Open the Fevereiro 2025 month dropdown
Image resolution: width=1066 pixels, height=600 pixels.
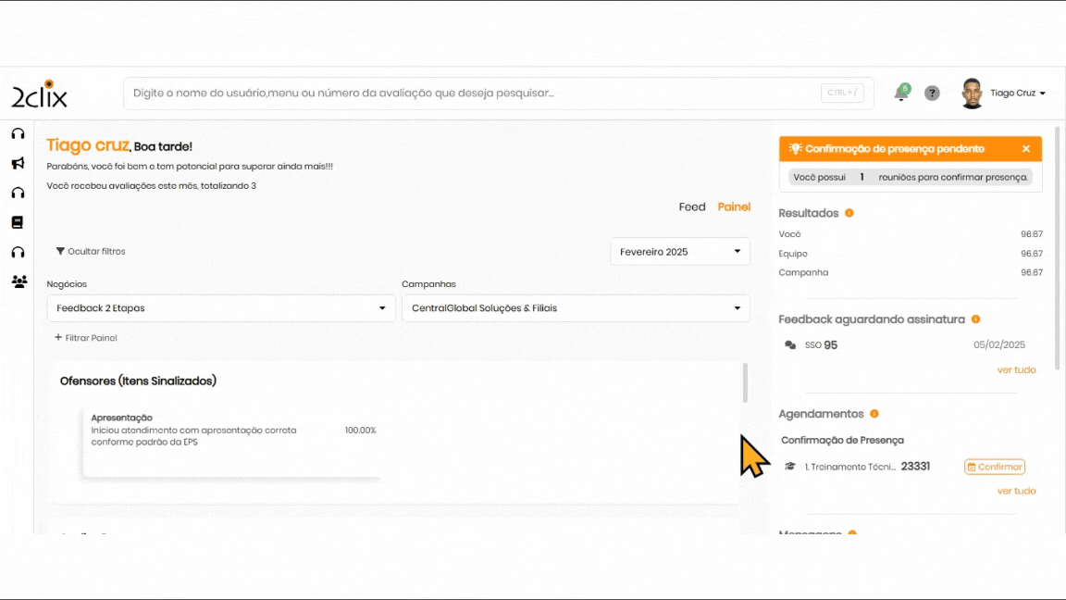[680, 252]
